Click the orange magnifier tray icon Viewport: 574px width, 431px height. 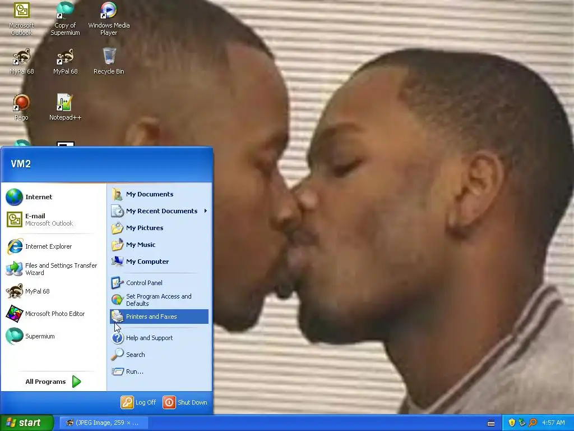coord(533,423)
